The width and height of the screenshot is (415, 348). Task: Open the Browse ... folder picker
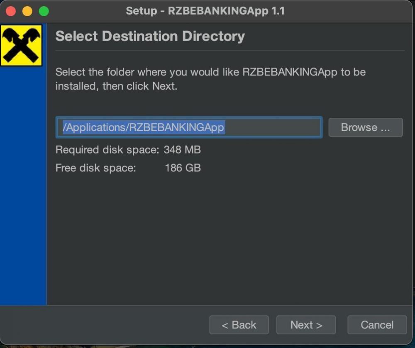point(365,127)
